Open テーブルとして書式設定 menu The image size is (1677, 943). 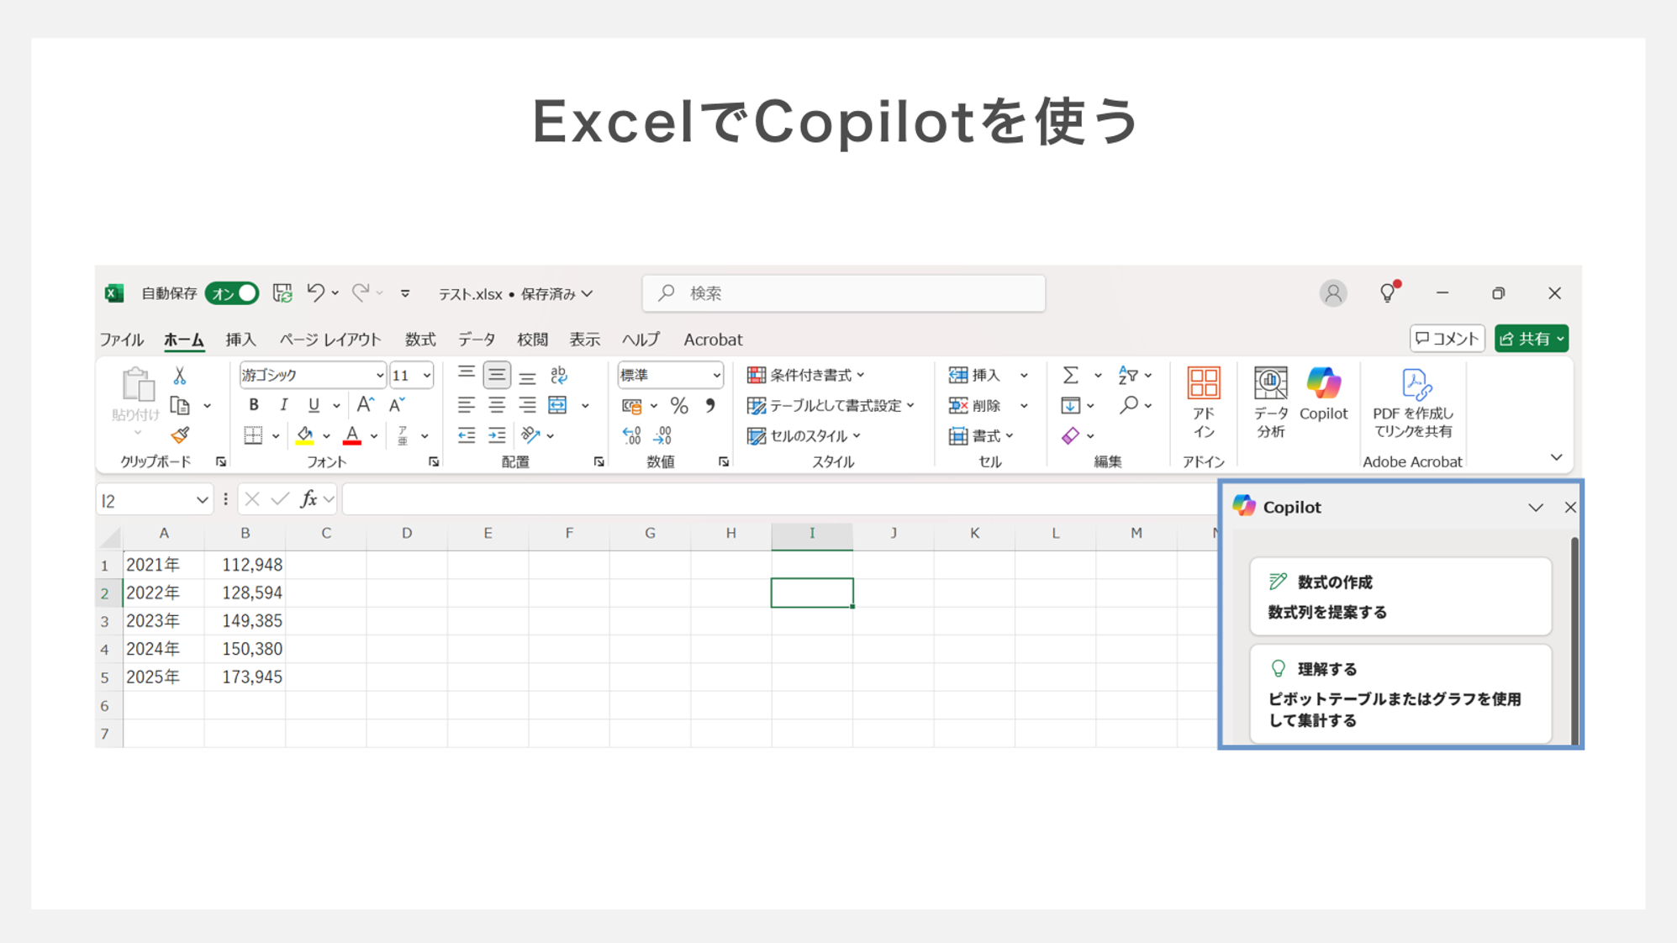(x=831, y=405)
